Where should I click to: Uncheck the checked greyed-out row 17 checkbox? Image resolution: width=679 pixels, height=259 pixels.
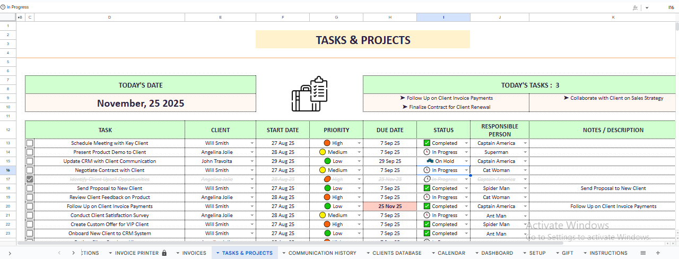30,179
